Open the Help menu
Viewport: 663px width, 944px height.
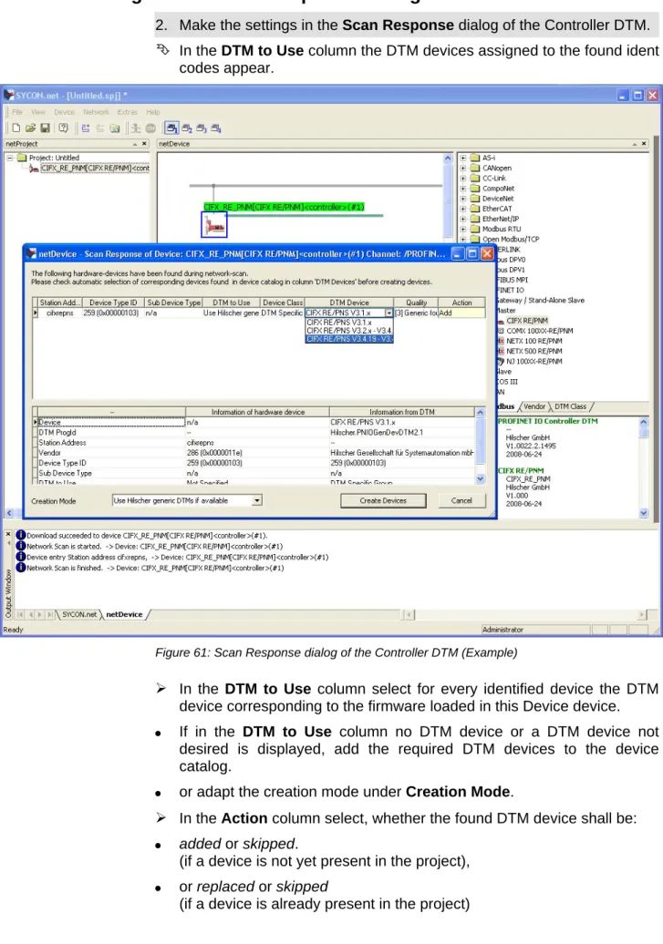[x=153, y=112]
